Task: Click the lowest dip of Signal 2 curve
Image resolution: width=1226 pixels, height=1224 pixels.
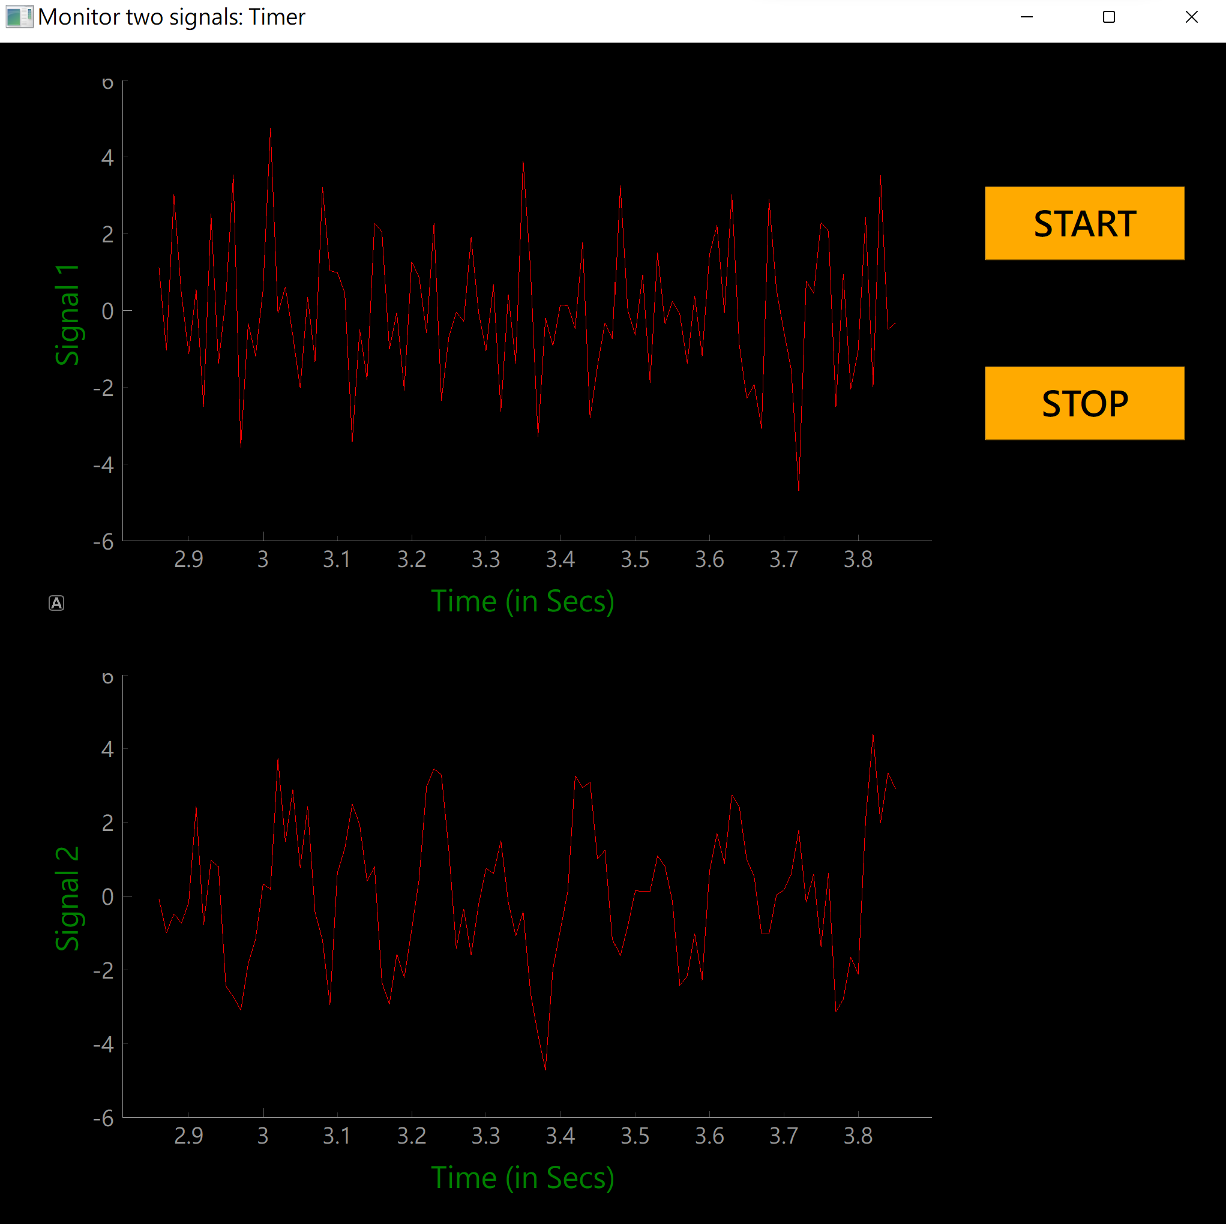Action: point(545,1069)
